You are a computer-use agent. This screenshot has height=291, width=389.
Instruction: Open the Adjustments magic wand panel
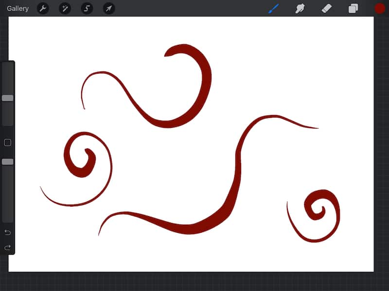coord(65,8)
